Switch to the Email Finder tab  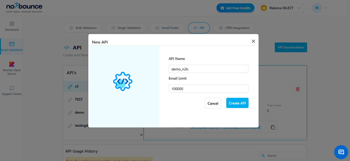[167, 28]
